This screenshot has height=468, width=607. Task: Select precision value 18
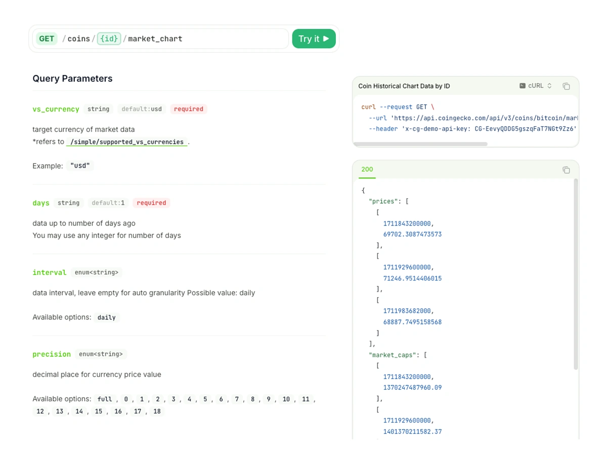(x=157, y=411)
